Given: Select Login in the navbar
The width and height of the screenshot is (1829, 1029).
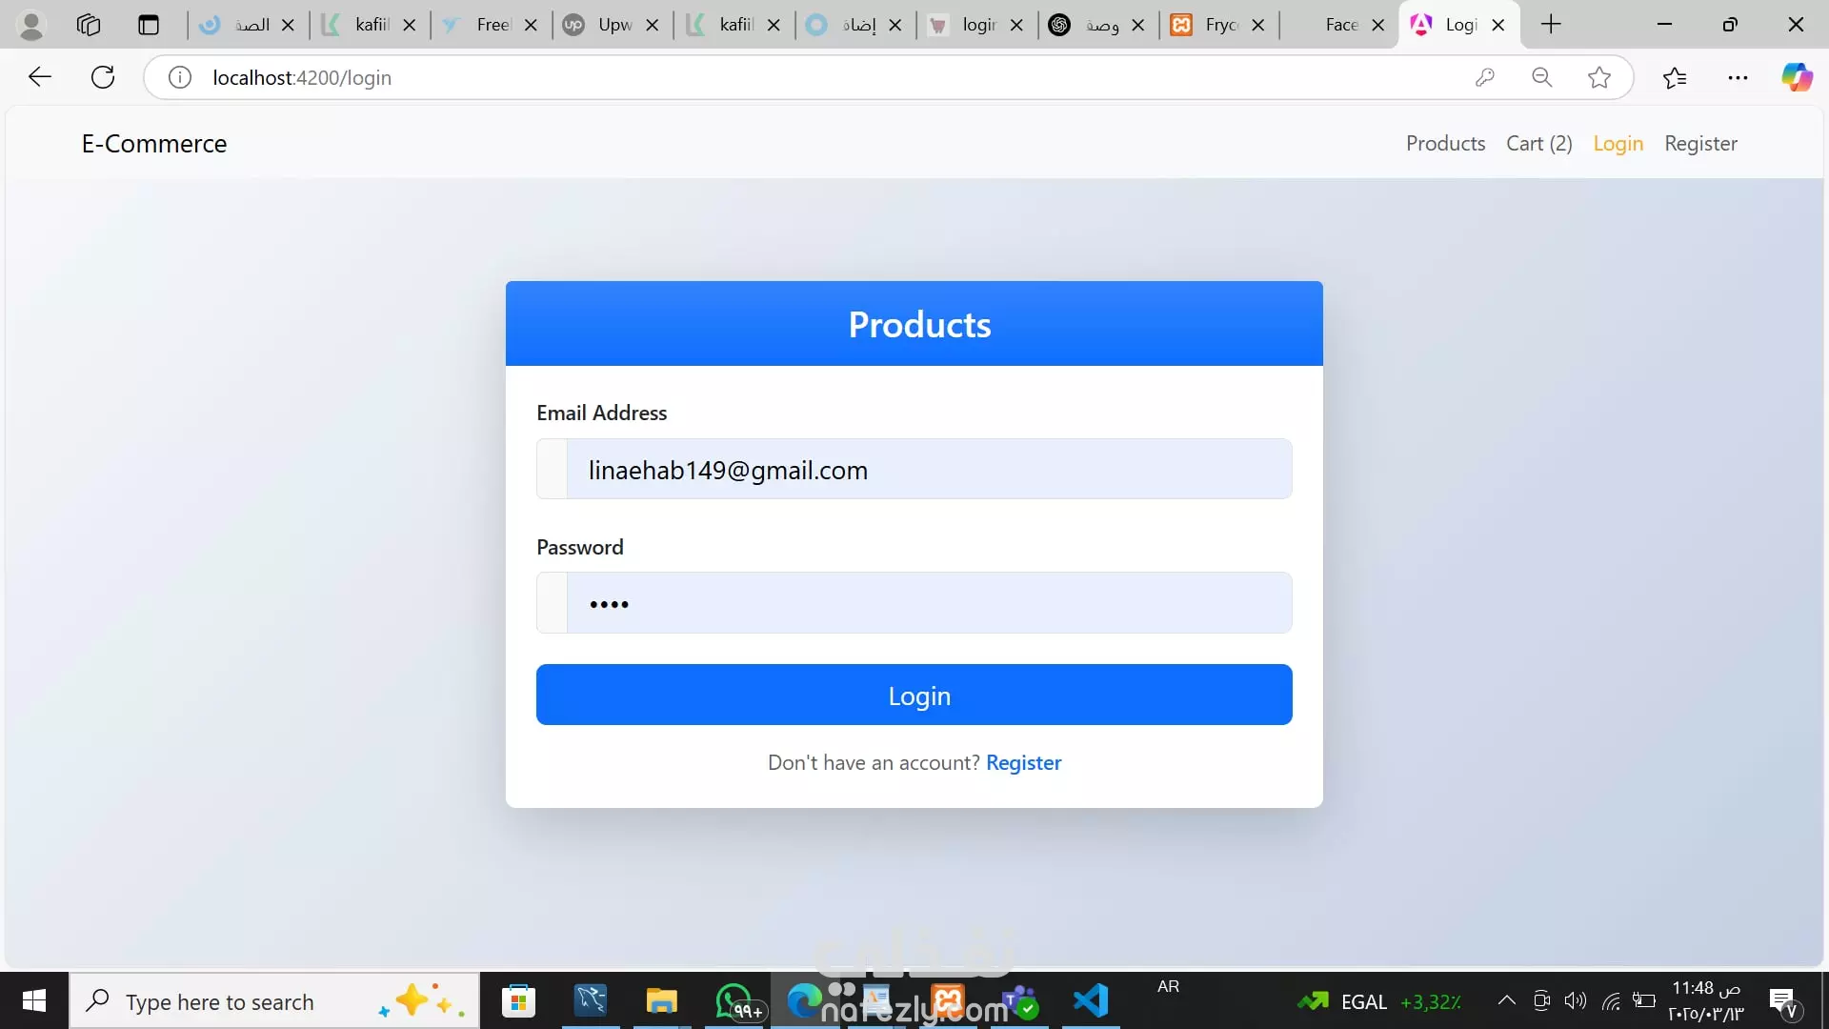Looking at the screenshot, I should (x=1618, y=144).
